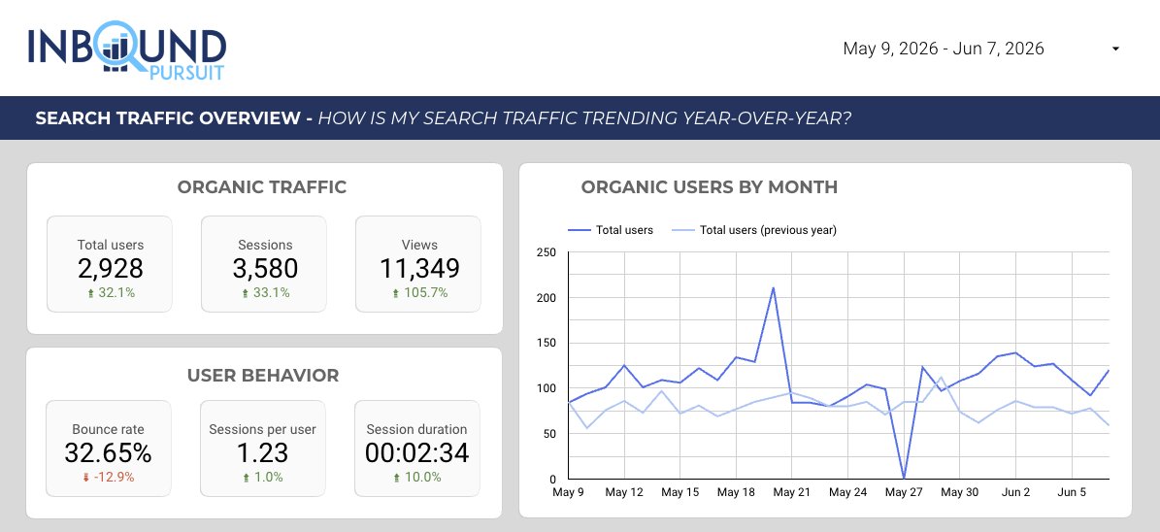
Task: Click the Total users line peak near May 20
Action: click(773, 287)
